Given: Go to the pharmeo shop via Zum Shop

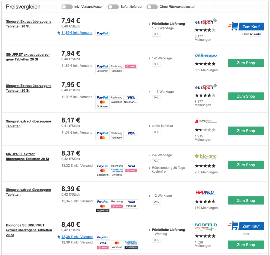Looking at the screenshot, I should pyautogui.click(x=246, y=131).
